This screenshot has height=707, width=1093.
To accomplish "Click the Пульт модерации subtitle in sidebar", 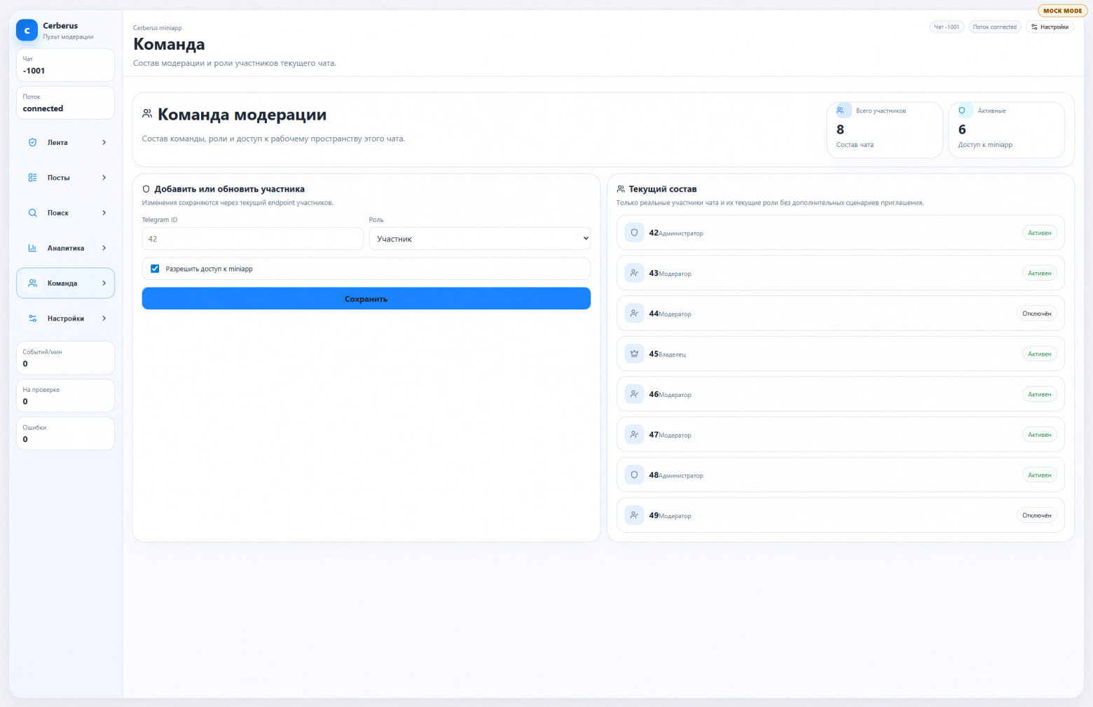I will 68,37.
